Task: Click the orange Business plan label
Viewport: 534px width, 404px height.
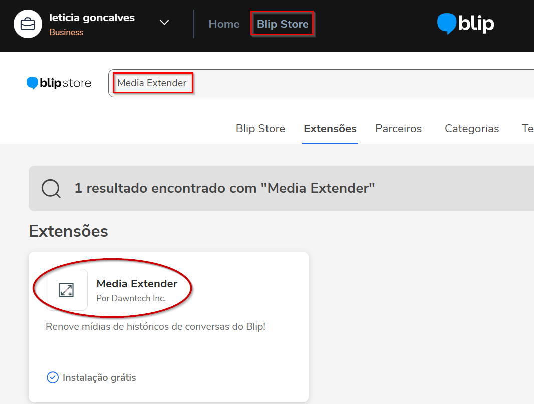Action: [x=66, y=33]
